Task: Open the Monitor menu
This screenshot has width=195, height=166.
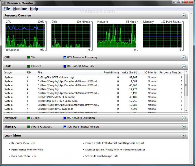Action: (20, 9)
